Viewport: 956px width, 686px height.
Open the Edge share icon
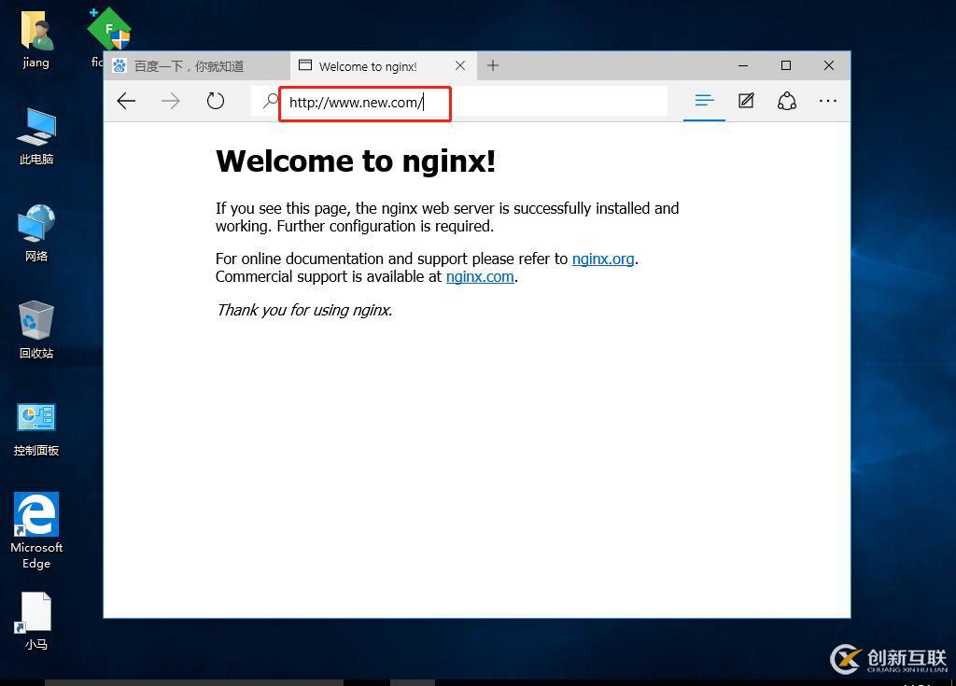tap(787, 101)
